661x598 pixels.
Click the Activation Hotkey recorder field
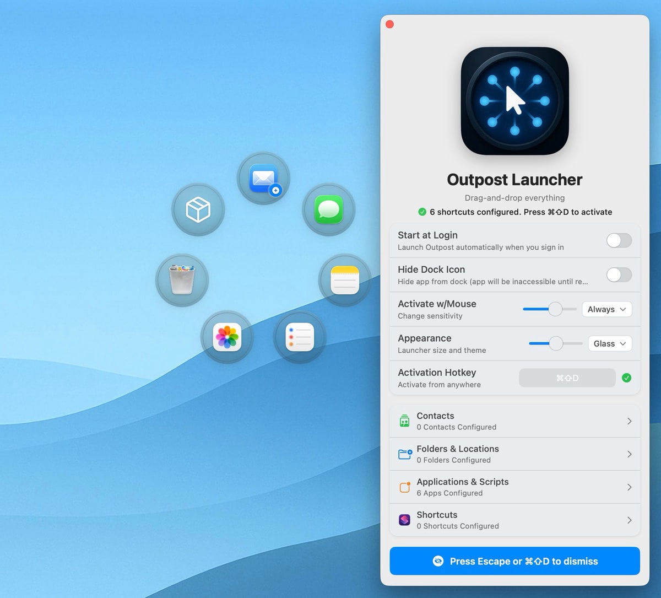click(x=567, y=378)
